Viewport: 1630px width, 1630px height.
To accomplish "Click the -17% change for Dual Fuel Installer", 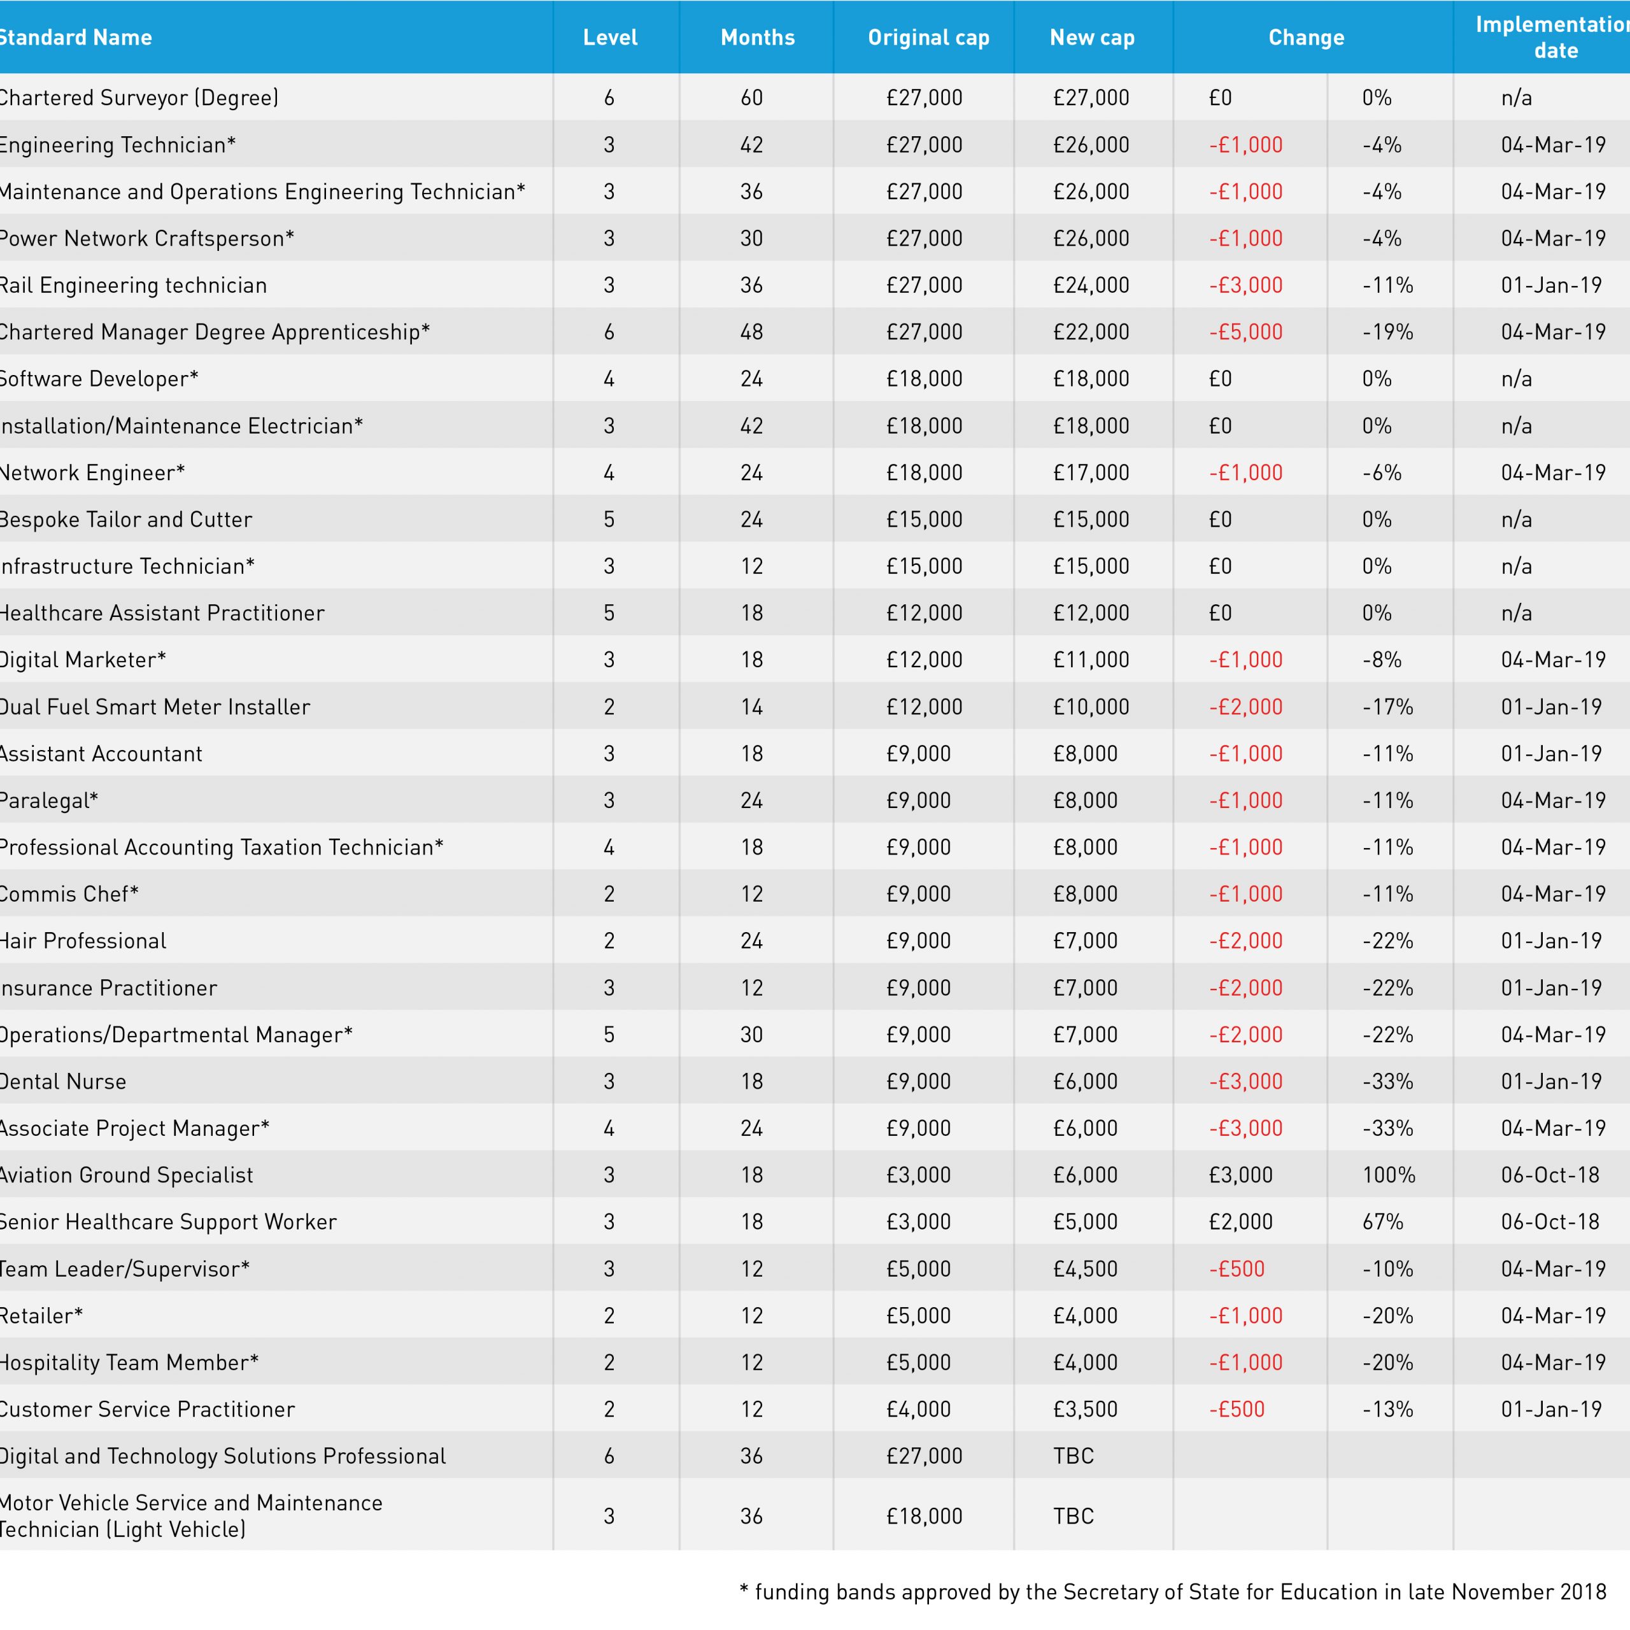I will 1388,707.
